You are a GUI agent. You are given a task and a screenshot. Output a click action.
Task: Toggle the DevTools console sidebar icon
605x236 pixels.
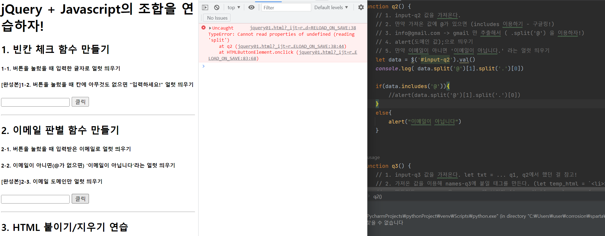point(205,8)
